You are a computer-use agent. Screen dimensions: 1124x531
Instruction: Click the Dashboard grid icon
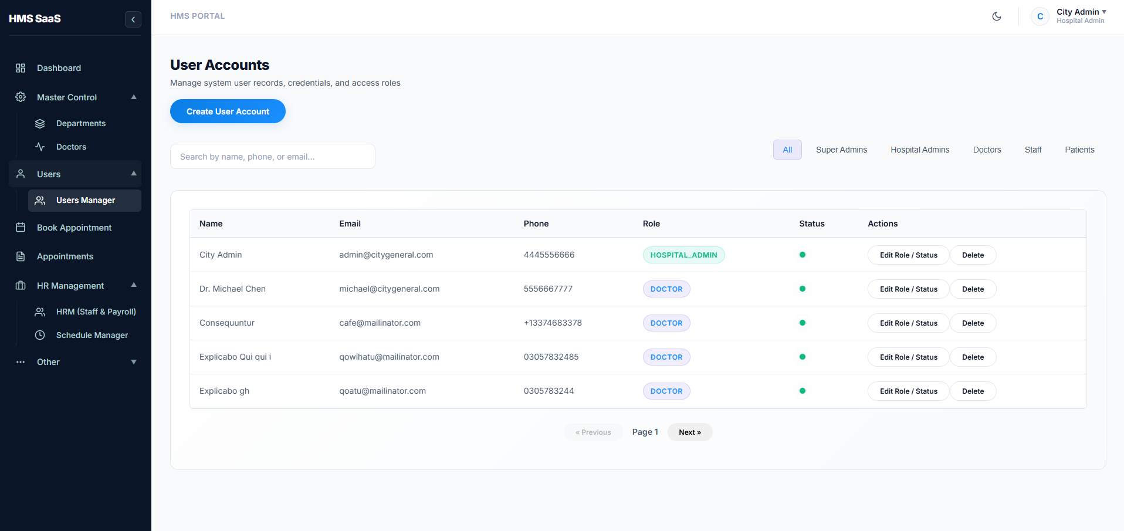click(x=21, y=68)
